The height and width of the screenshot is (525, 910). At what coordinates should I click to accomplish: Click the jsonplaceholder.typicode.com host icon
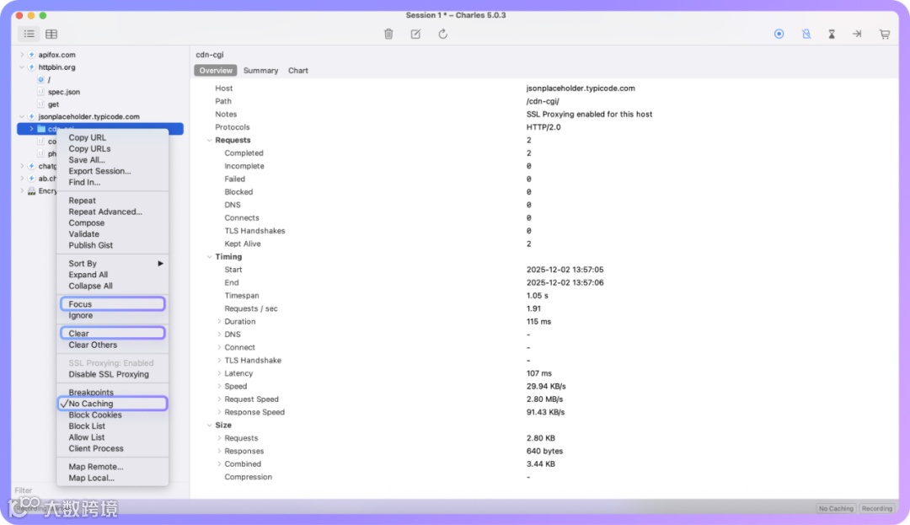pyautogui.click(x=32, y=116)
